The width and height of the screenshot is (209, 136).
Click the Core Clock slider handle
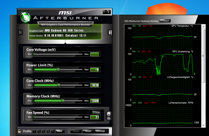pos(59,85)
